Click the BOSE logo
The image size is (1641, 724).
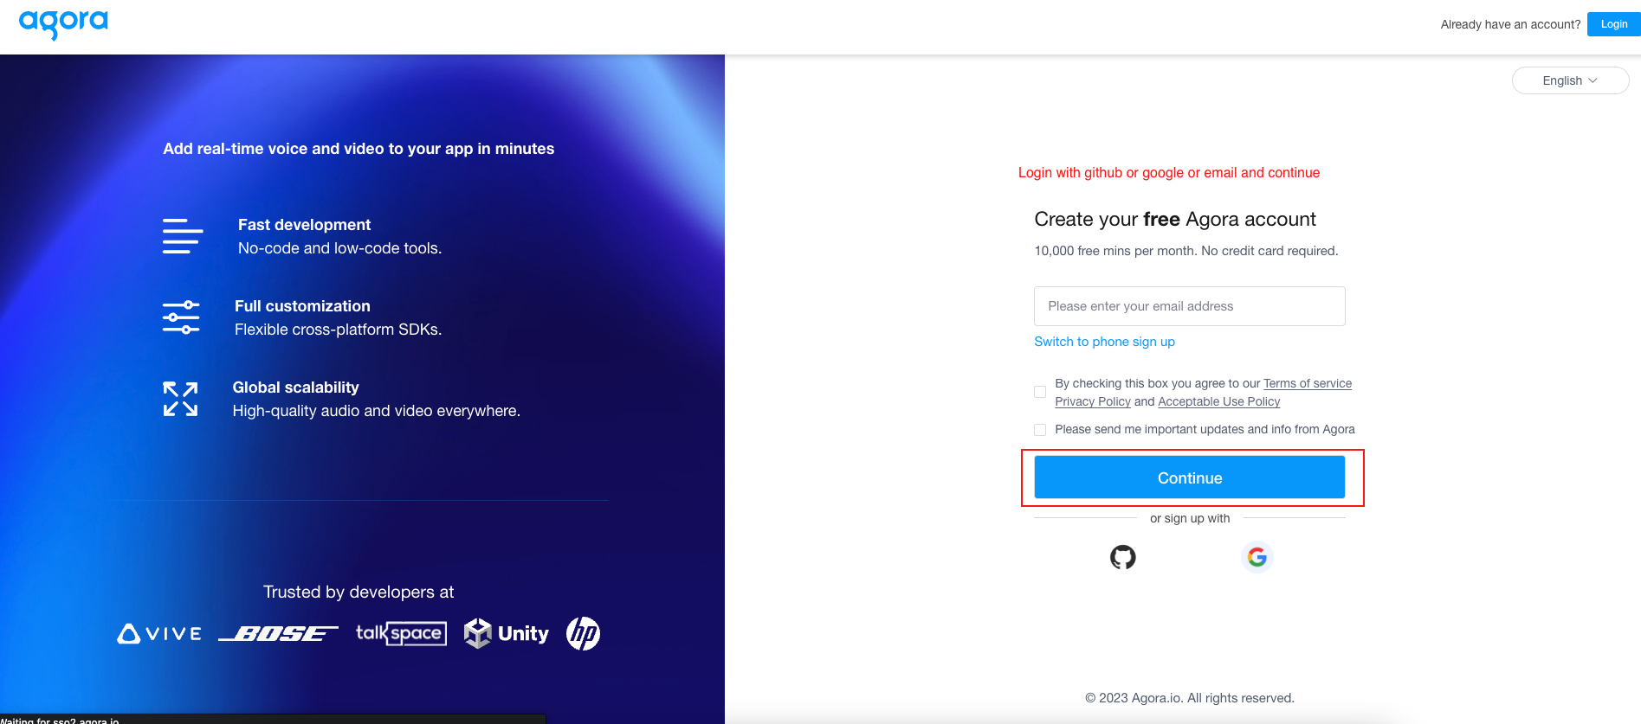tap(278, 634)
